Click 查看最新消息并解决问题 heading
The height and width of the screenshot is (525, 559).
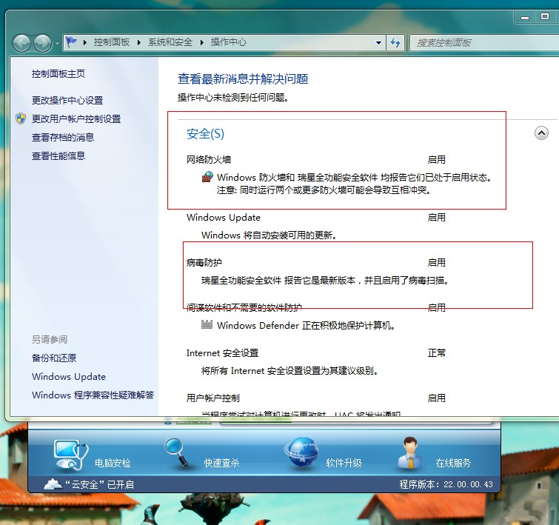243,78
